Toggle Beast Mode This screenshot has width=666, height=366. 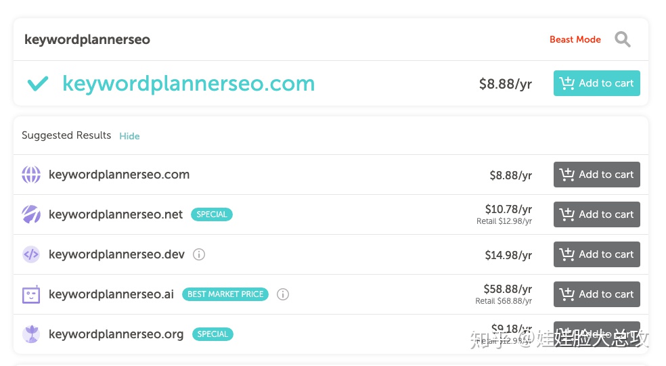tap(575, 39)
